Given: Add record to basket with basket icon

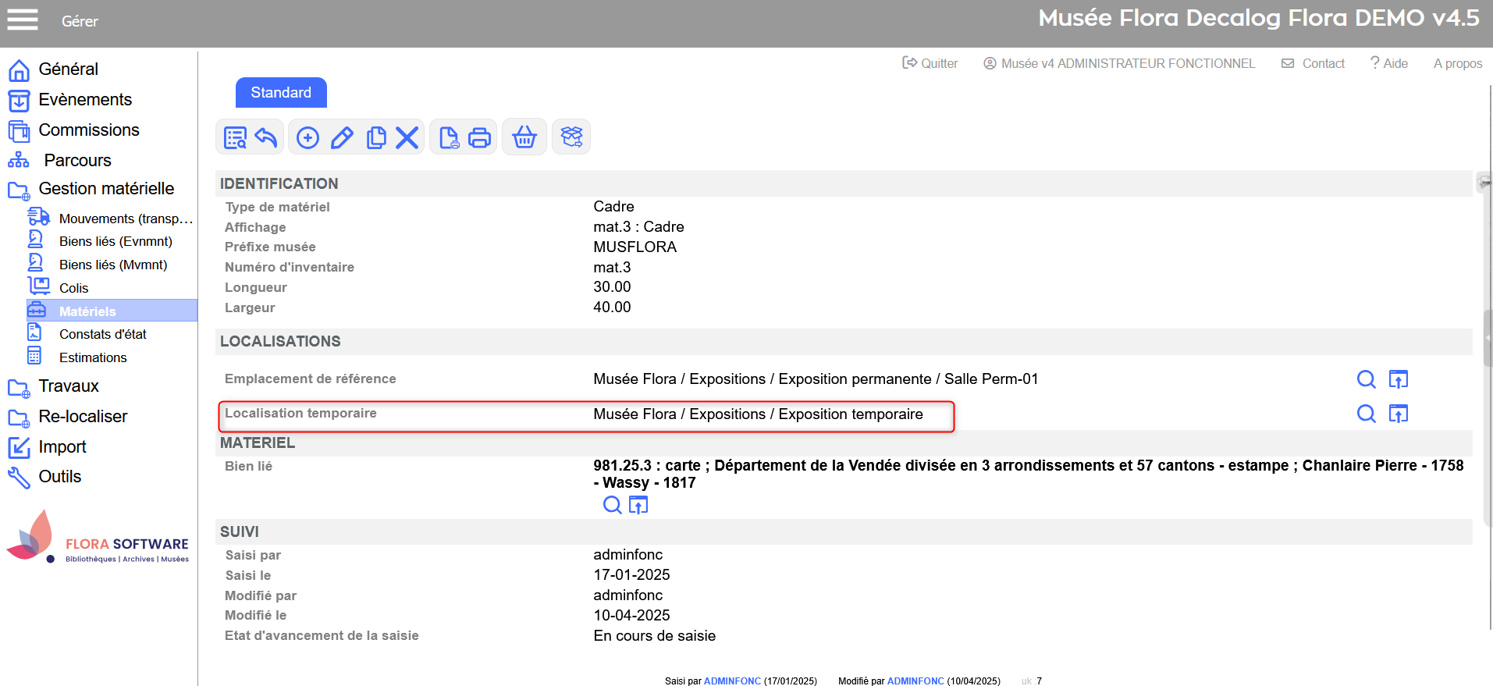Looking at the screenshot, I should pyautogui.click(x=524, y=138).
